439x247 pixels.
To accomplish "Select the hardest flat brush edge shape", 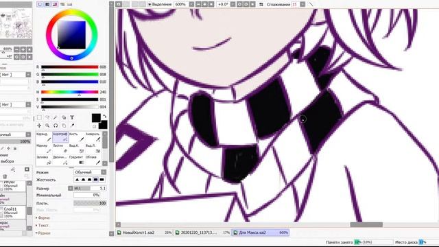I will 102,180.
